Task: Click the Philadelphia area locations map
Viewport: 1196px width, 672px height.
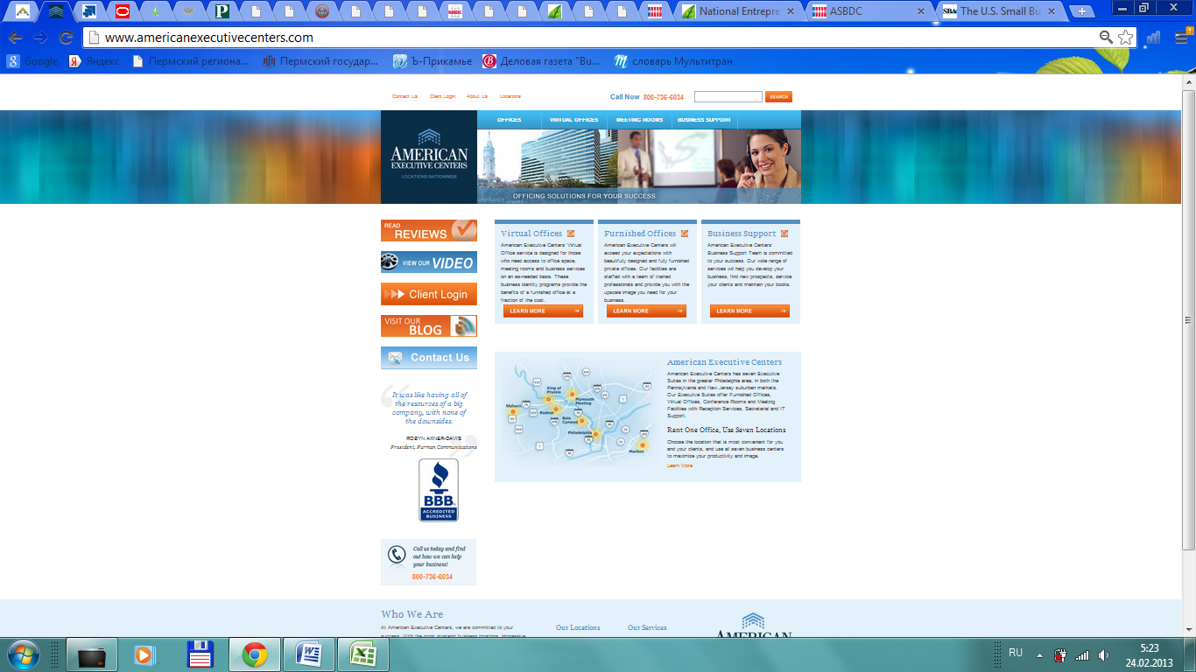Action: coord(578,416)
